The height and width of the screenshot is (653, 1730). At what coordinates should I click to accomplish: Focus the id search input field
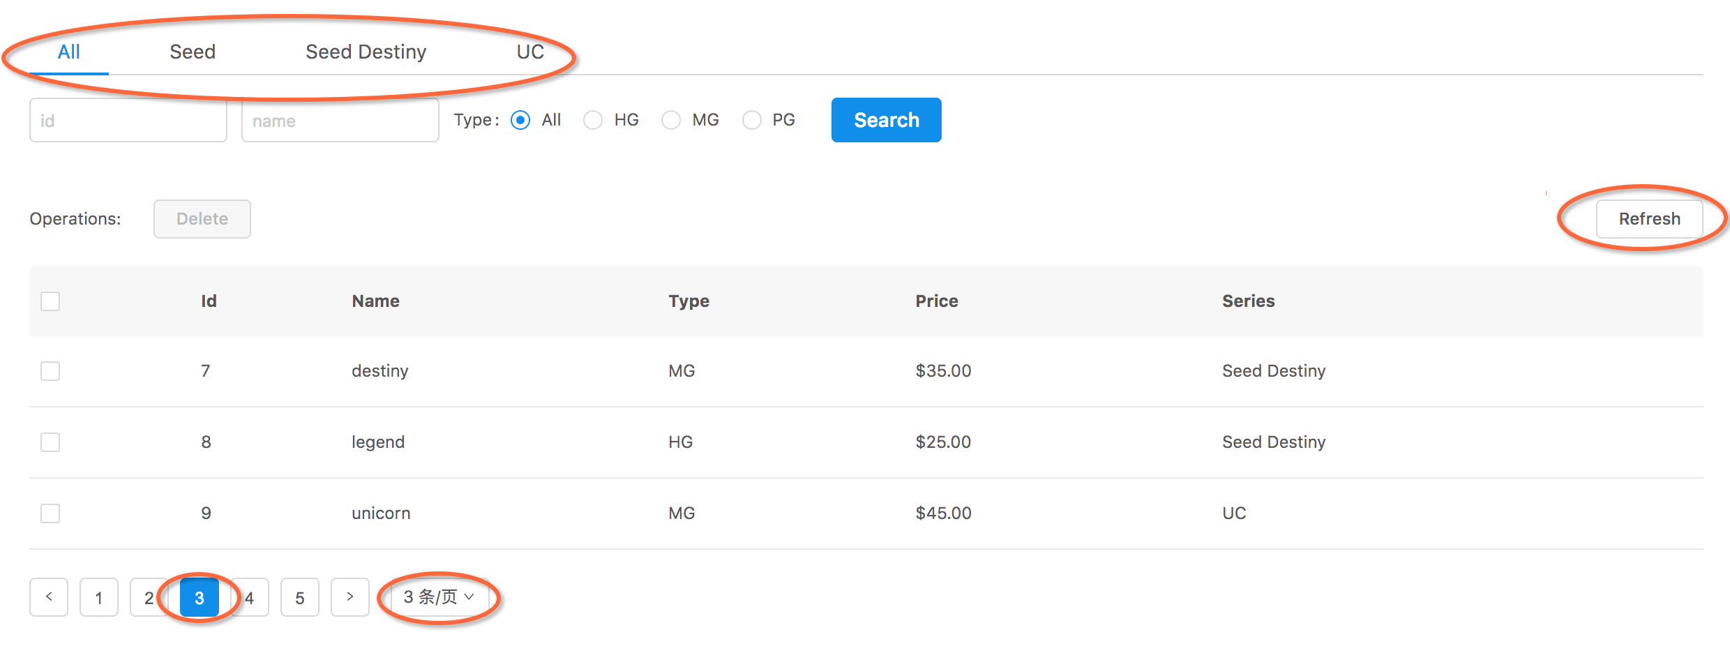pyautogui.click(x=128, y=120)
